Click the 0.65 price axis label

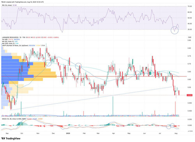(189, 72)
